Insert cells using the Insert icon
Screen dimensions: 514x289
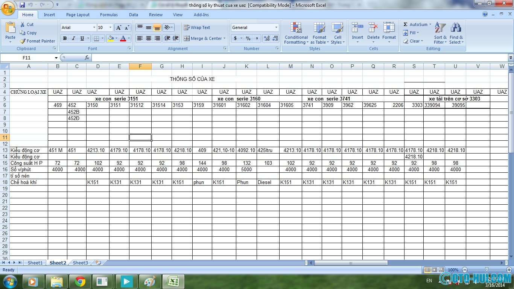click(357, 28)
